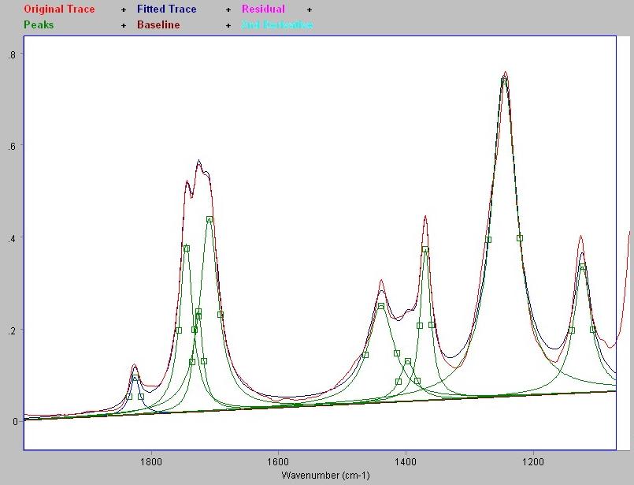Grab the left width handle of the 1830 peak
This screenshot has width=634, height=485.
coord(129,397)
